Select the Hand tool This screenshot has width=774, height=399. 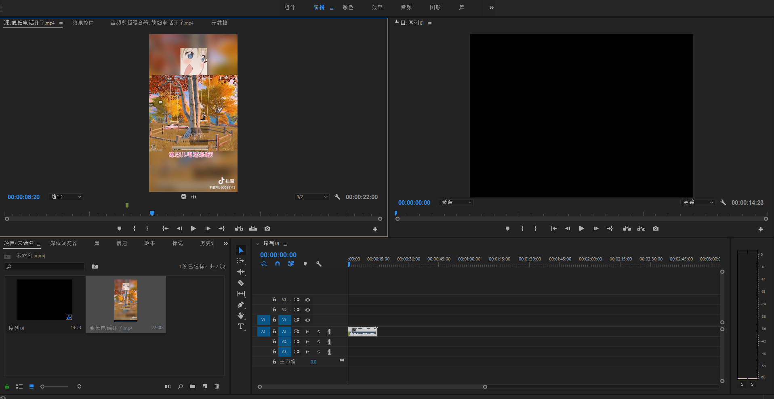(x=241, y=316)
